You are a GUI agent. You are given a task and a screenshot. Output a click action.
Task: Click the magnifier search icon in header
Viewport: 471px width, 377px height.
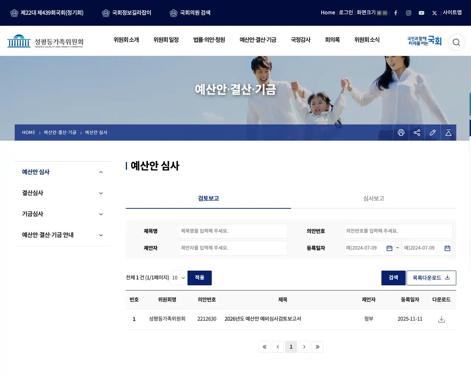[x=456, y=42]
